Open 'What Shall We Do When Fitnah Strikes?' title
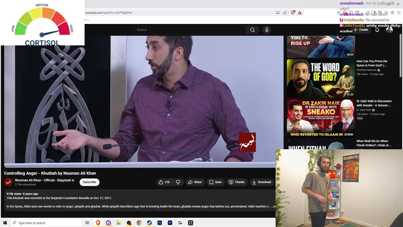Screen dimensions: 403x227 (374, 143)
